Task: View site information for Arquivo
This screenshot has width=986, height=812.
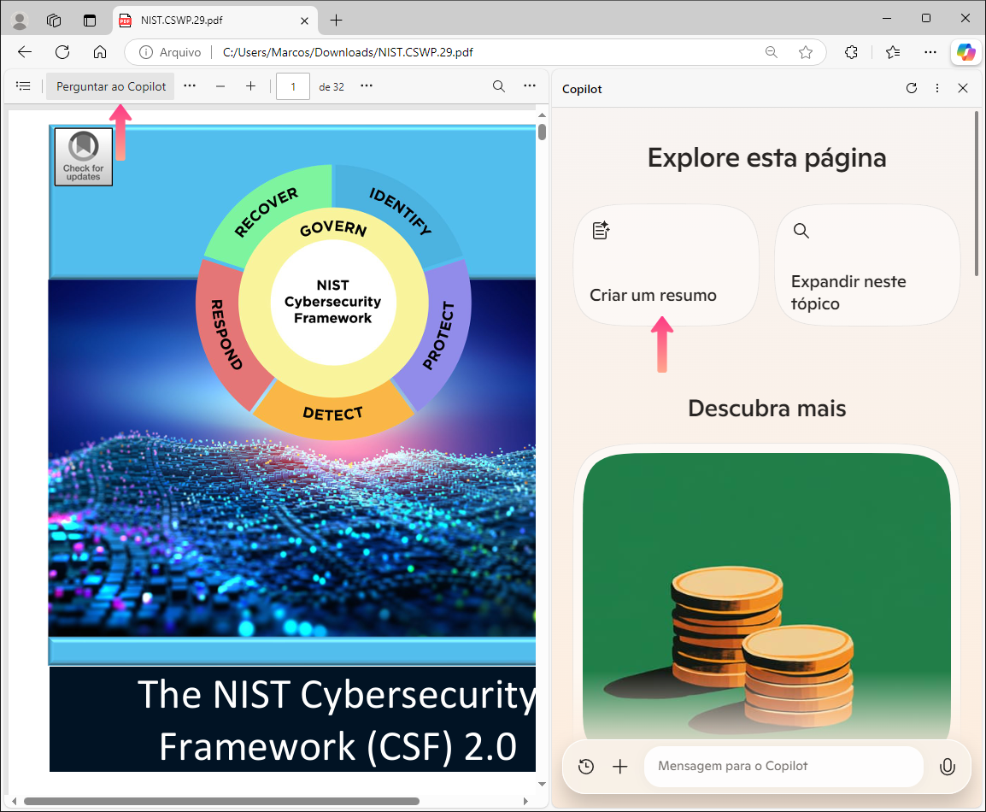Action: tap(170, 52)
